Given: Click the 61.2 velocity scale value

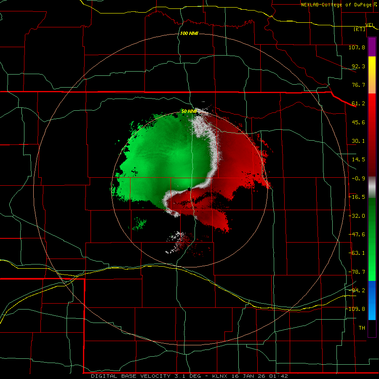Looking at the screenshot, I should click(x=358, y=104).
